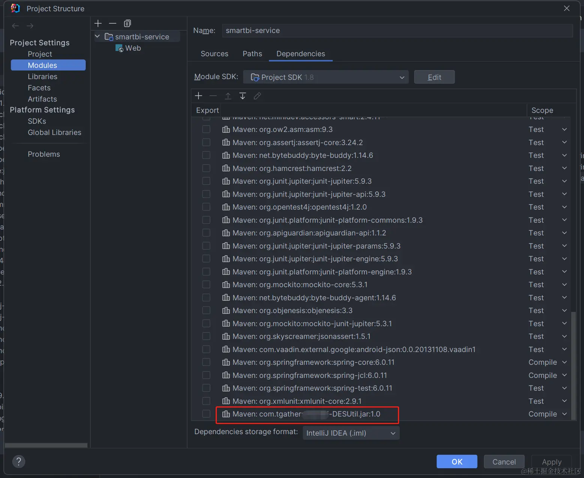Open the Problems section
Viewport: 584px width, 478px height.
click(44, 154)
